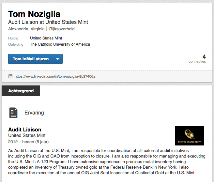
Task: Click the Ervaring document icon
Action: [13, 113]
